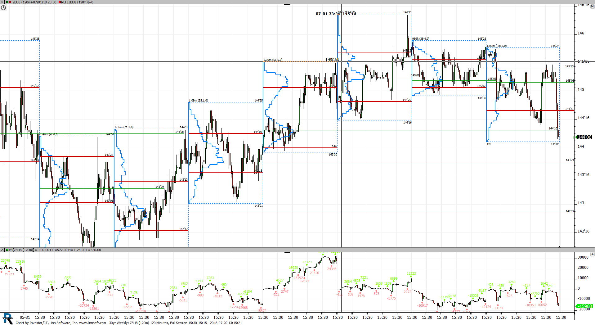Select the REF[ZBU8 (120m)]=0 label
Screen dimensions: 595x325
coord(77,2)
